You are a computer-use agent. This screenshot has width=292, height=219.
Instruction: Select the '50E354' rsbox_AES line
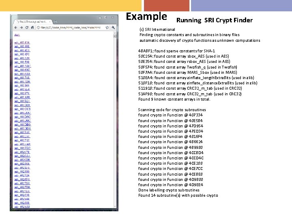coord(184,62)
